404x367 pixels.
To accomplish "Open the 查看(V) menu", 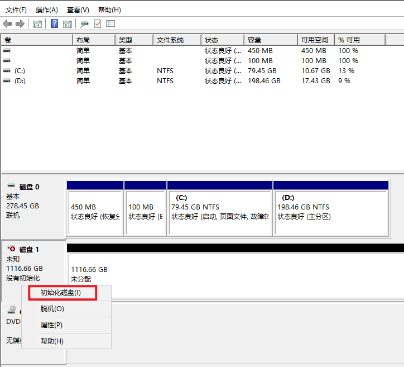I will (78, 10).
